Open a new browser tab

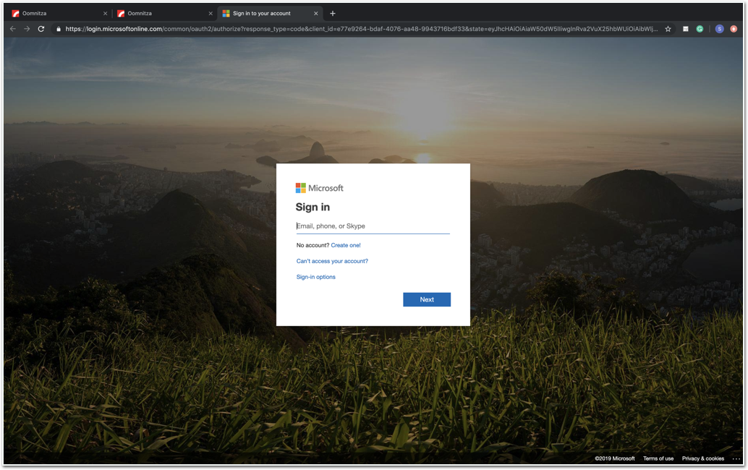(333, 13)
